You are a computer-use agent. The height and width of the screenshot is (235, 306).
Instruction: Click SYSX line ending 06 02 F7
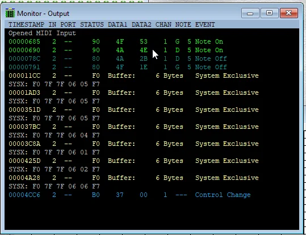tap(54, 169)
